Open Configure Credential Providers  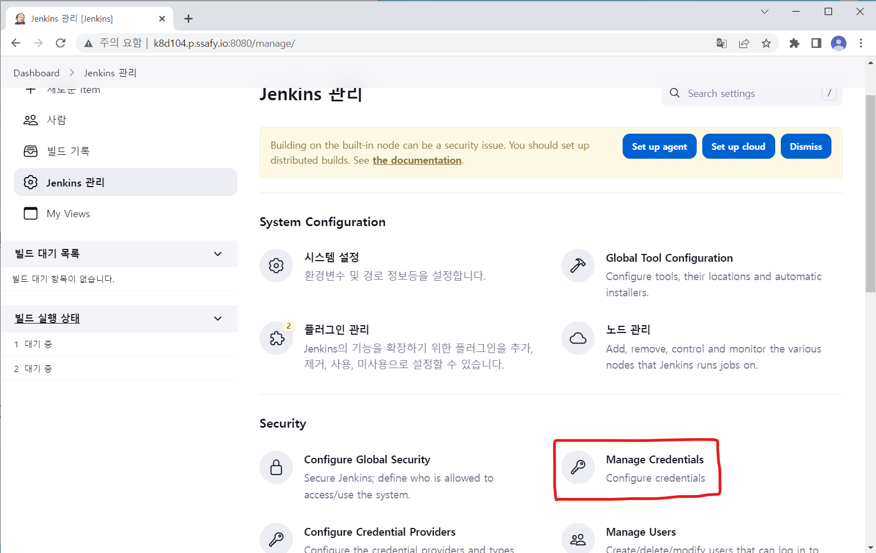tap(380, 532)
